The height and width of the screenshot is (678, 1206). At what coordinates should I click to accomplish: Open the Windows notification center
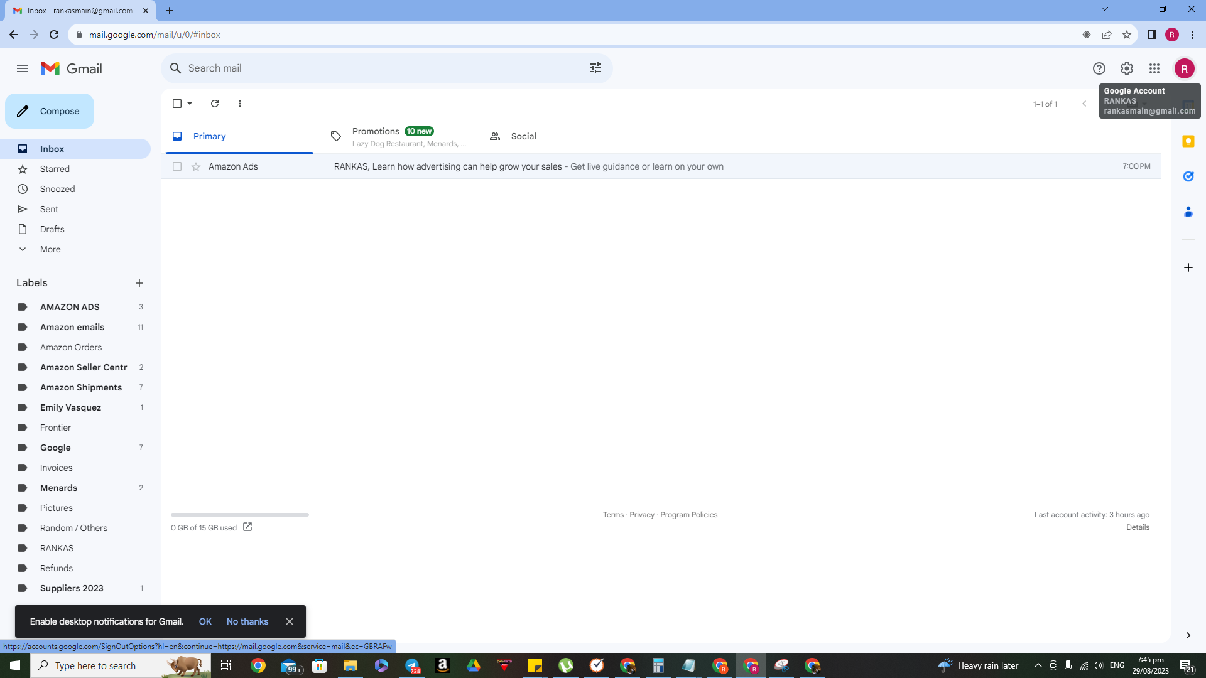[x=1187, y=665]
